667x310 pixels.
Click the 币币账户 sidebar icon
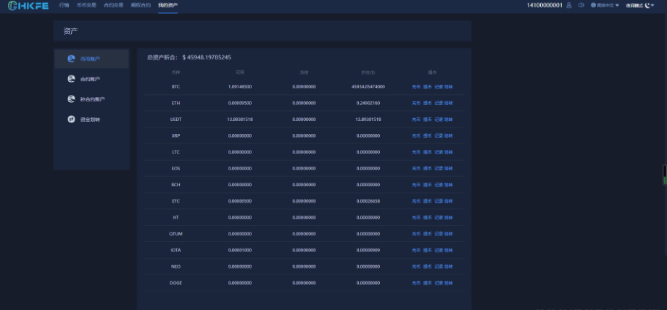pyautogui.click(x=72, y=59)
